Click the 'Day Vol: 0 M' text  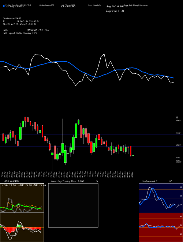[x=115, y=11]
